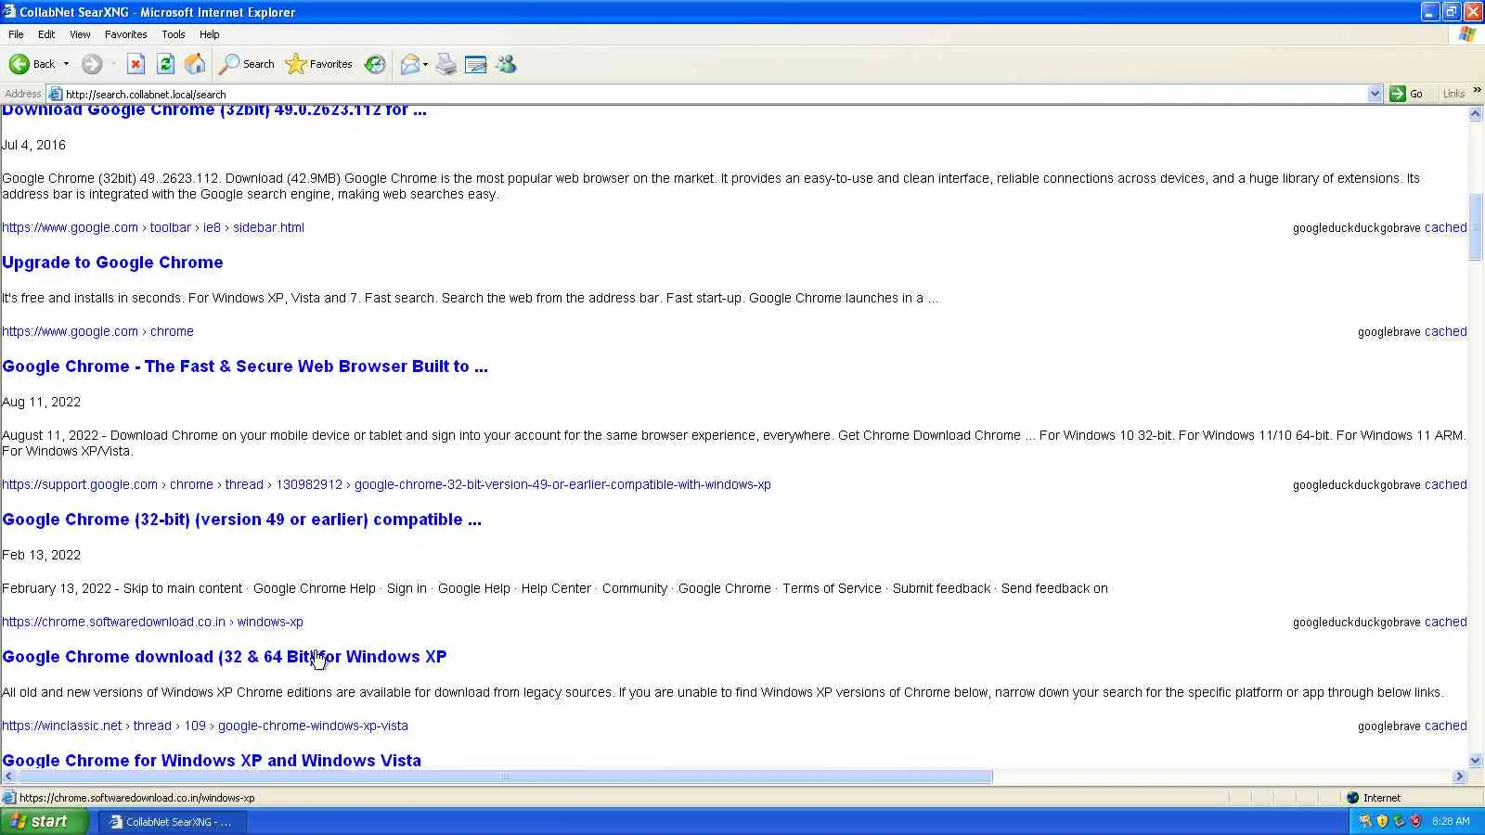Open the Help menu
1485x835 pixels.
[x=210, y=34]
